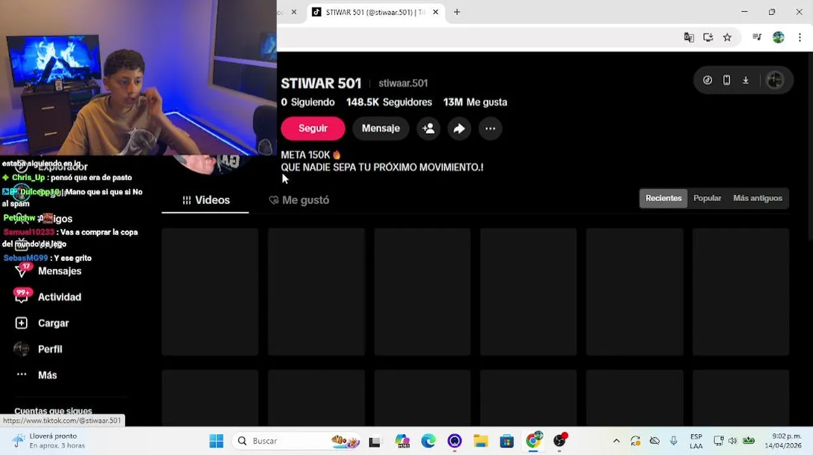Click the phone app icon in top pill
Viewport: 813px width, 455px height.
tap(727, 80)
